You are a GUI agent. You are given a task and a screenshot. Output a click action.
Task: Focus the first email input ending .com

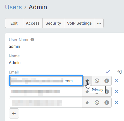[x=46, y=81]
